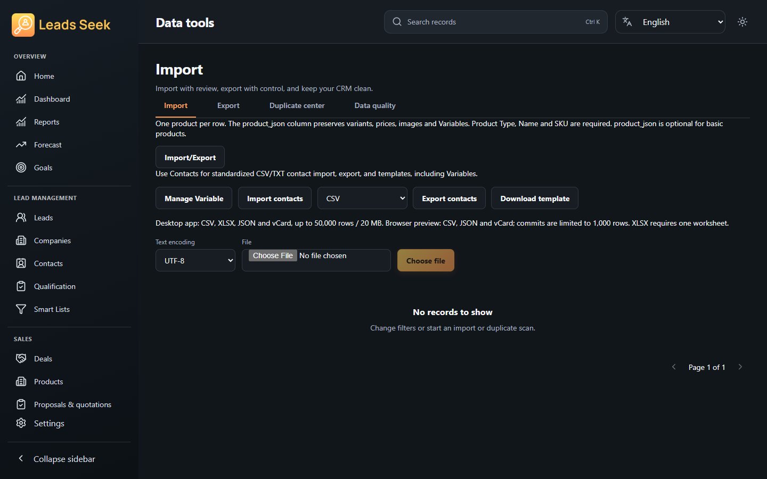Click the Goals target icon
Image resolution: width=767 pixels, height=479 pixels.
coord(21,168)
